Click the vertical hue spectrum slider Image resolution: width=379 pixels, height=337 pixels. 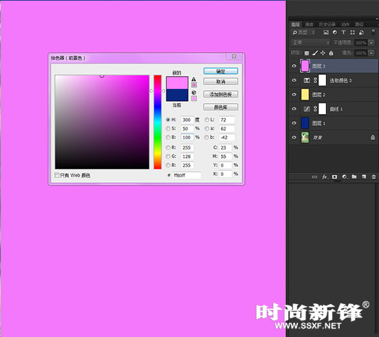pos(157,122)
